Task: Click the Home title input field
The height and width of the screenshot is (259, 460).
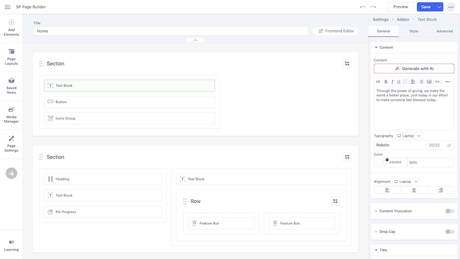Action: [x=171, y=31]
